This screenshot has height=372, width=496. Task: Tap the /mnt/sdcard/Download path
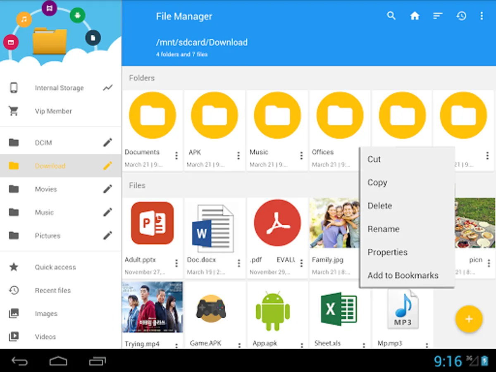[x=202, y=42]
